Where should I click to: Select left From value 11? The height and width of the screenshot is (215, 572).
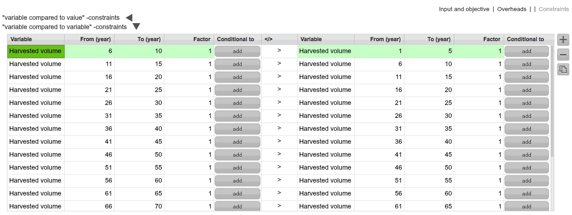[90, 64]
